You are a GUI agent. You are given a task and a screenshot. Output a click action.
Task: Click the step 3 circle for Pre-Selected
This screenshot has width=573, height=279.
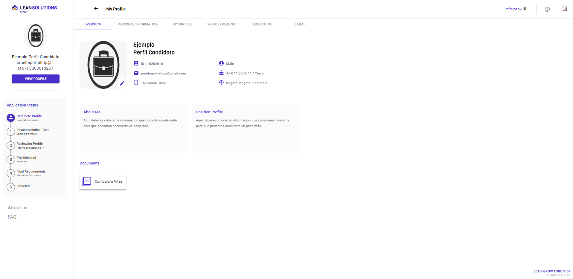click(x=11, y=159)
